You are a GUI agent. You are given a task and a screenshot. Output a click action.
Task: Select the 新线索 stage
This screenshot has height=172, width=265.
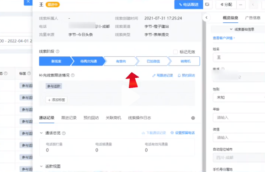(x=56, y=61)
